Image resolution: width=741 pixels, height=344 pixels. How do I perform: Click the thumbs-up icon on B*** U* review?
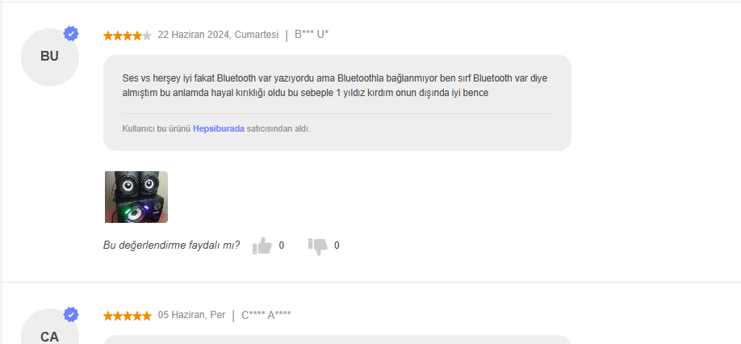pos(262,245)
